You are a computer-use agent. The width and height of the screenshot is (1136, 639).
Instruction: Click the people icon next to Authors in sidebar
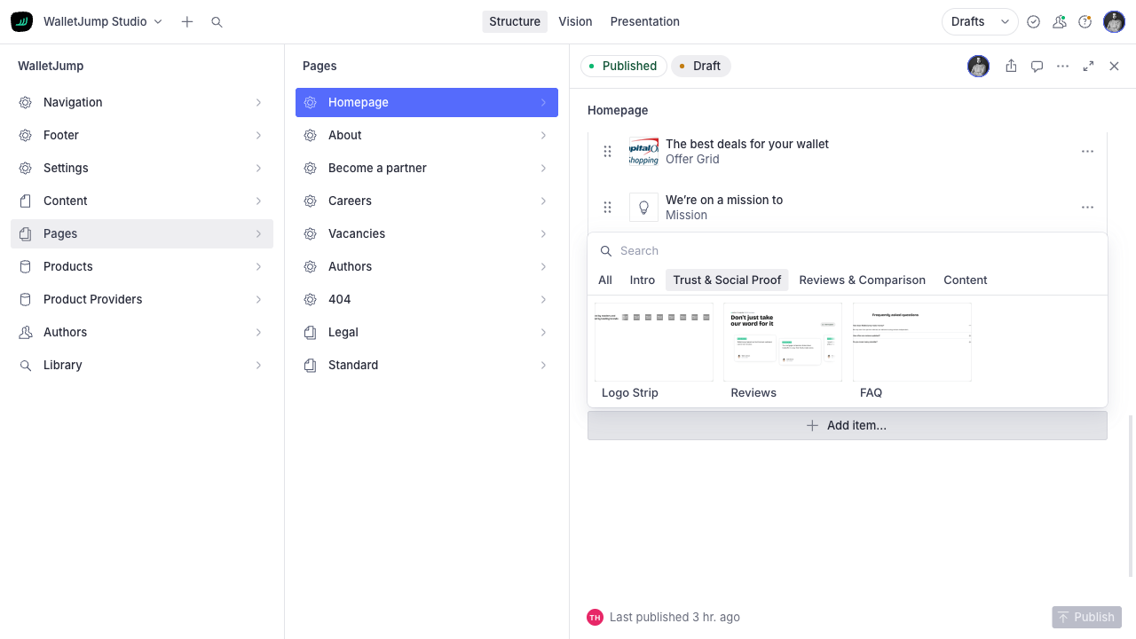[x=26, y=332]
